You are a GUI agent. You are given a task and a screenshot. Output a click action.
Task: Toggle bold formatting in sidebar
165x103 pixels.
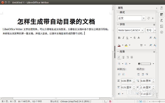pyautogui.click(x=119, y=38)
